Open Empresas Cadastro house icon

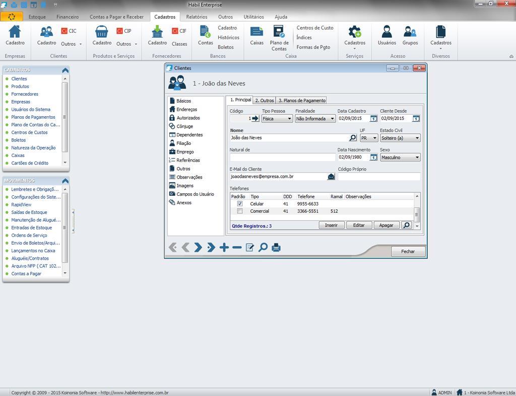(15, 32)
